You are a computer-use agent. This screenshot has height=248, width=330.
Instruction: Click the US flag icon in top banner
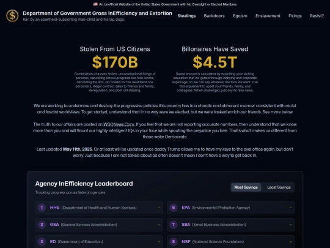[95, 4]
